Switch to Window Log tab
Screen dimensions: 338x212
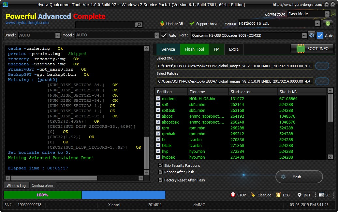(x=16, y=186)
